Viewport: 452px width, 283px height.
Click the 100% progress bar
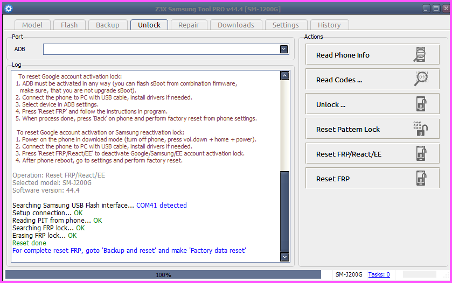(163, 274)
